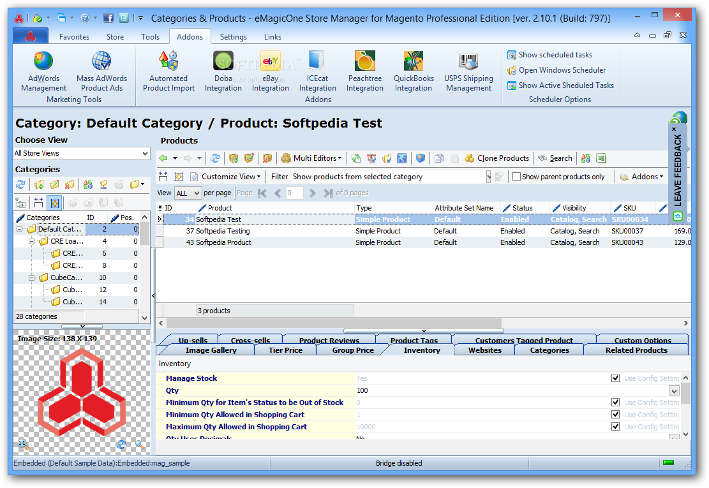Open the Filter products dropdown
The image size is (709, 488).
[x=488, y=177]
